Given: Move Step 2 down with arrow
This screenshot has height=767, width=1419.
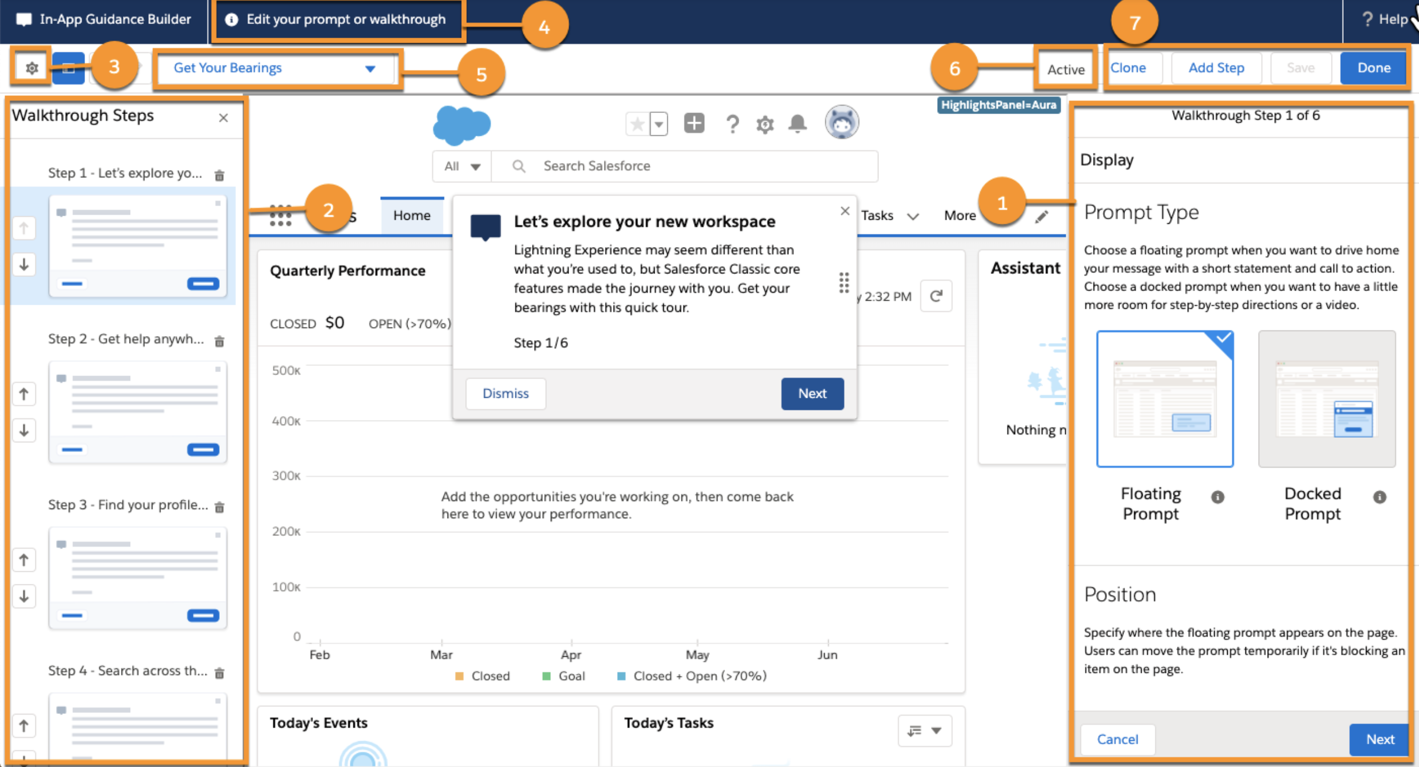Looking at the screenshot, I should pyautogui.click(x=24, y=430).
